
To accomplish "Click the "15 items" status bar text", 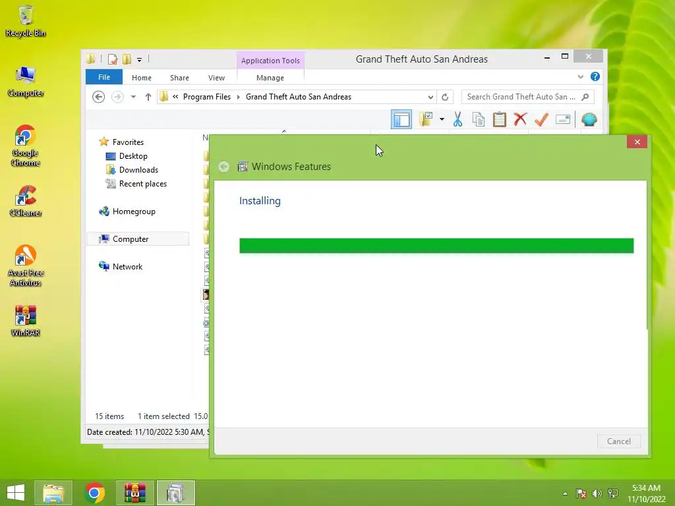I will (x=109, y=416).
